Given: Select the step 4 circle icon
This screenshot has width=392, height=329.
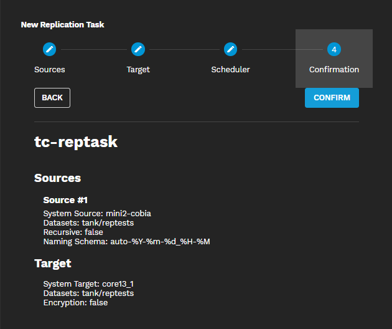Looking at the screenshot, I should (334, 49).
